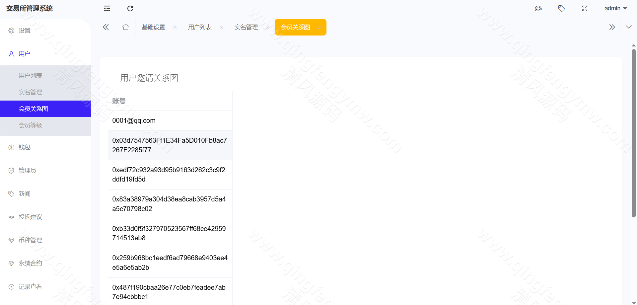Click the tag icon in the top bar
This screenshot has width=637, height=305.
[561, 8]
